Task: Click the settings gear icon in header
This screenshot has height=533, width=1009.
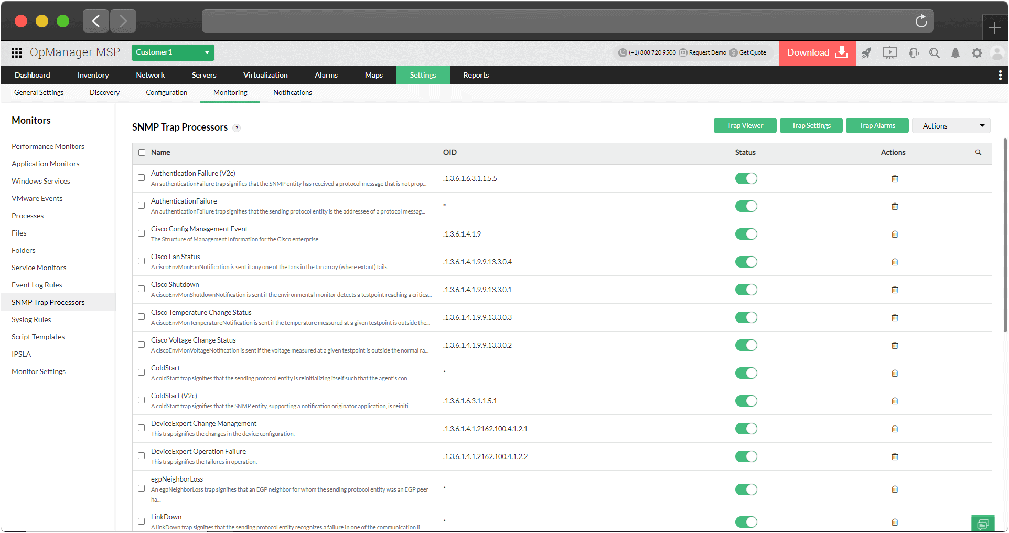Action: pos(976,53)
